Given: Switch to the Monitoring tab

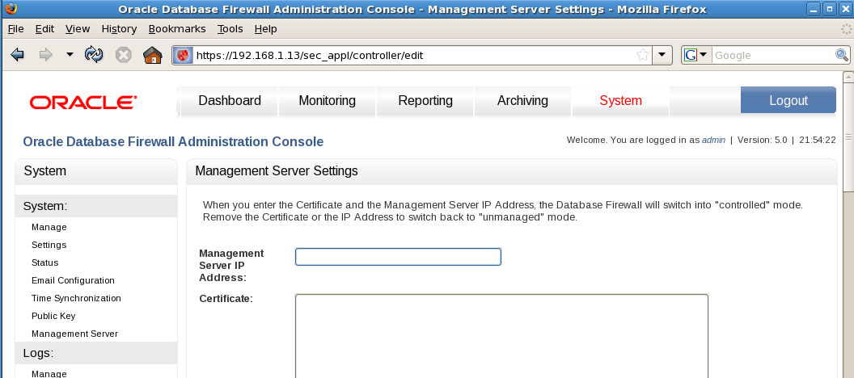Looking at the screenshot, I should (x=327, y=101).
